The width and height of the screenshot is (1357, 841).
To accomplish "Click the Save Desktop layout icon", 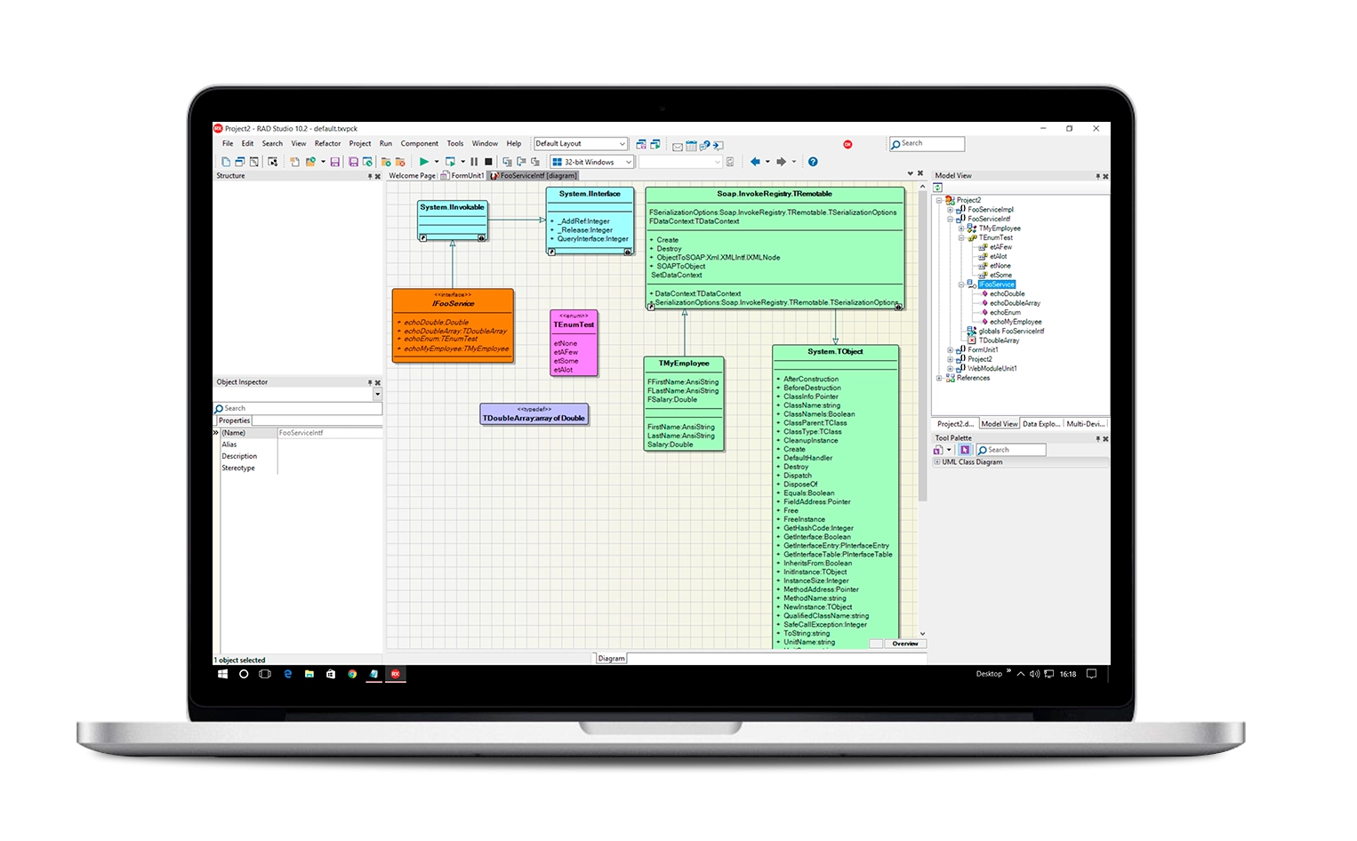I will [641, 144].
